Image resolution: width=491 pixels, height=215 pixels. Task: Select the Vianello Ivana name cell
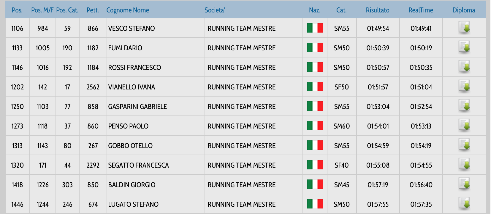coord(132,87)
